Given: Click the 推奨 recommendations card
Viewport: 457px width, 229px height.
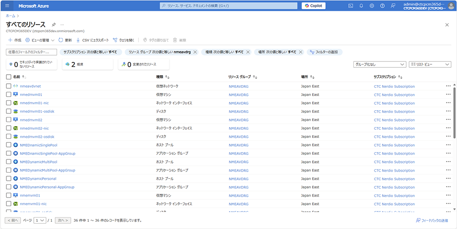Looking at the screenshot, I should coord(88,65).
